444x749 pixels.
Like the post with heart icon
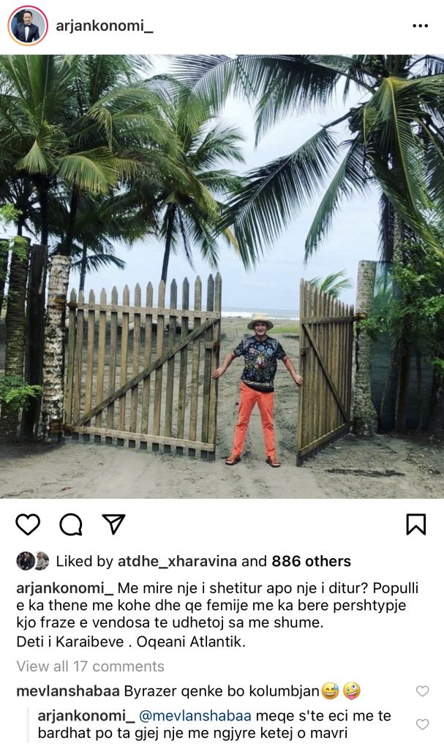pyautogui.click(x=28, y=524)
